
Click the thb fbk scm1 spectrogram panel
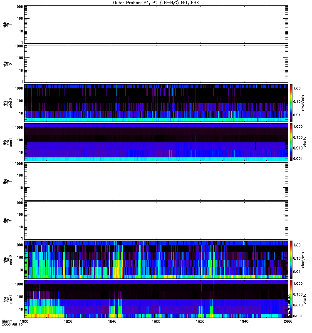coord(156,142)
